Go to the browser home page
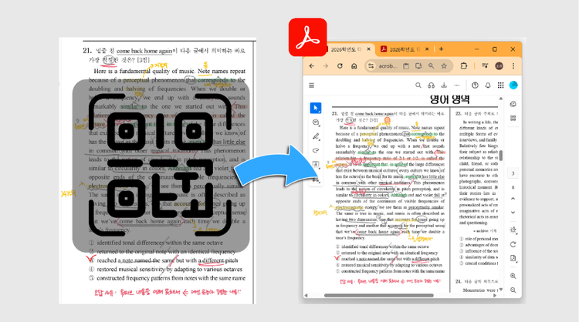 click(x=354, y=66)
